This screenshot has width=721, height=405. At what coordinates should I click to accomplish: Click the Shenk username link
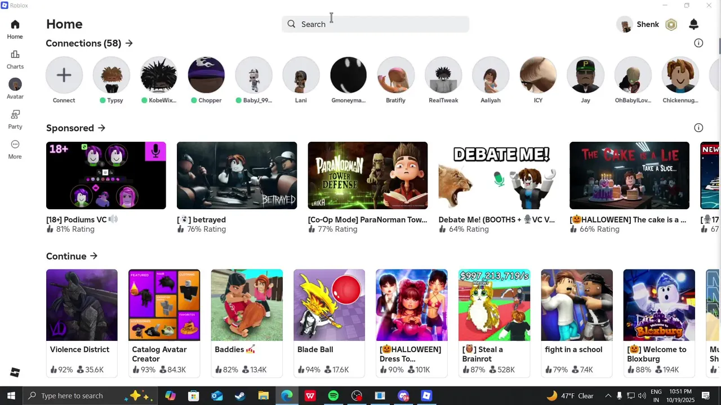(x=648, y=24)
